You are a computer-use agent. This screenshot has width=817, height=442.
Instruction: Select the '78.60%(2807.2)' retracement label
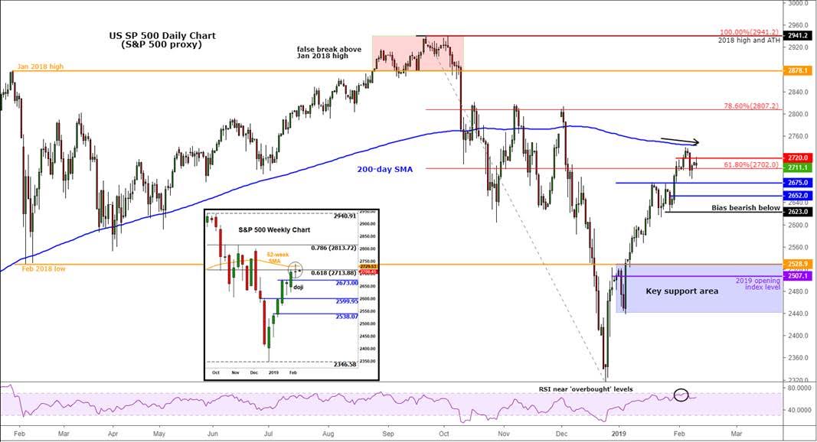[752, 106]
